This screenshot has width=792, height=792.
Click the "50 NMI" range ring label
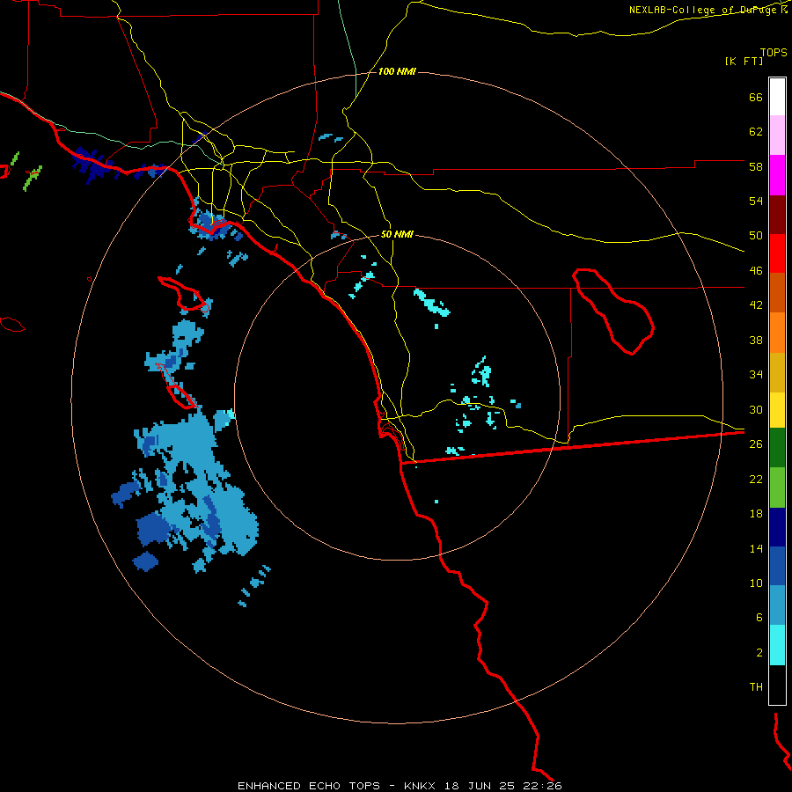click(397, 234)
